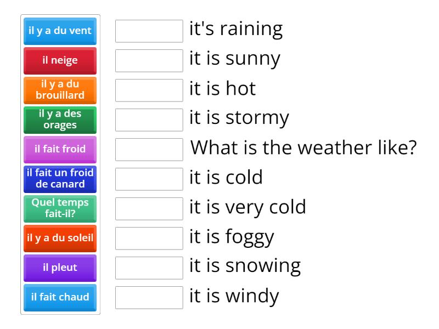
Task: Click the answer box beside "it is windy"
Action: (x=149, y=298)
